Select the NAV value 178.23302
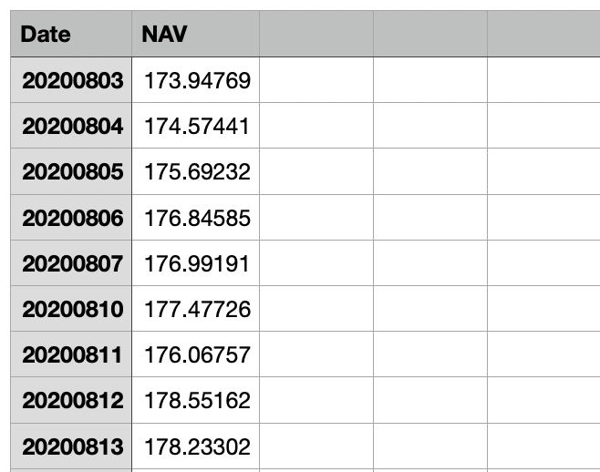 195,446
